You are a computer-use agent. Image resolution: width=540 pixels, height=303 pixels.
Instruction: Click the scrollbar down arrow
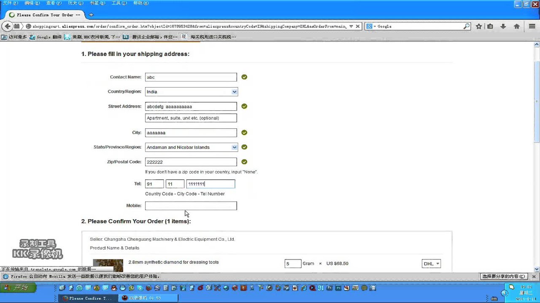point(537,269)
